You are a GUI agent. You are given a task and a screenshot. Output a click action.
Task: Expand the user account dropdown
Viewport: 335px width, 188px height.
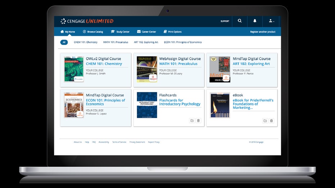point(271,21)
